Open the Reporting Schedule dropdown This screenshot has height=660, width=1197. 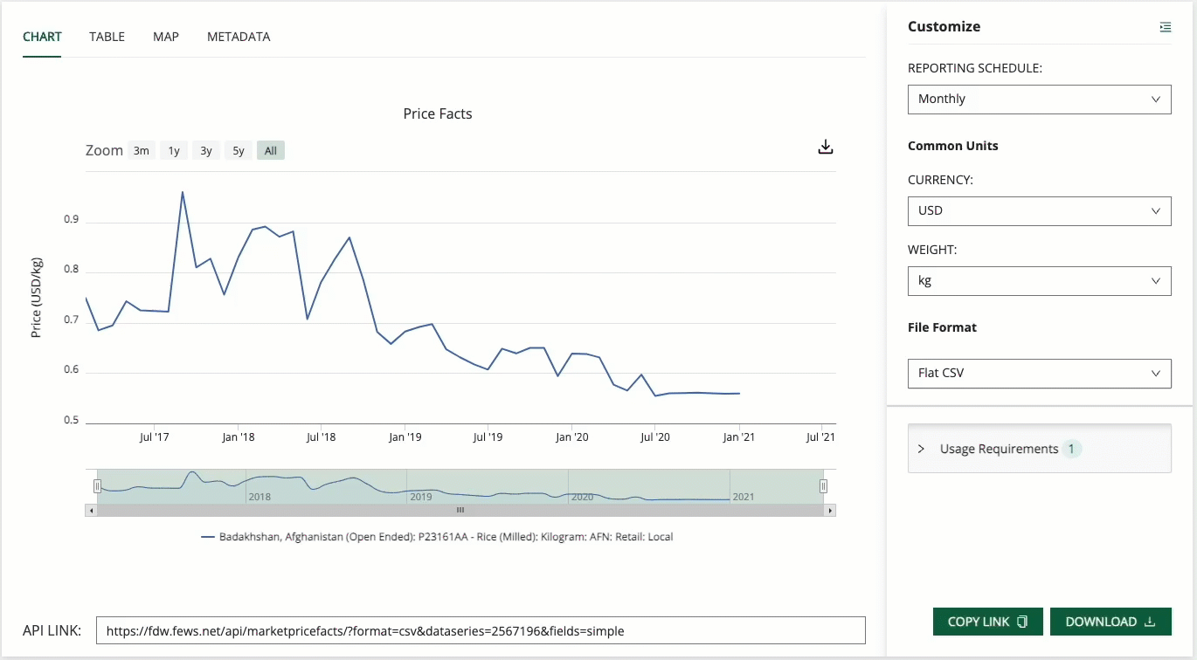coord(1039,100)
